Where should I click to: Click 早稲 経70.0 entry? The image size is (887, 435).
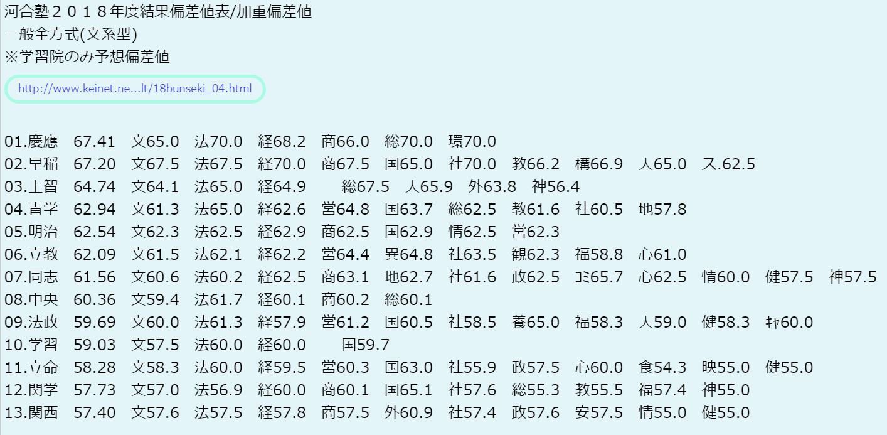[282, 164]
